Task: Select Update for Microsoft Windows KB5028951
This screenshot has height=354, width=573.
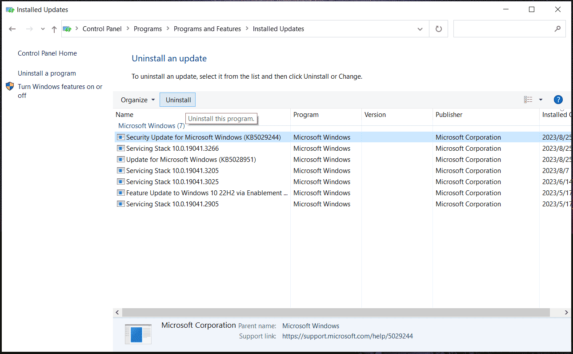Action: pos(342,160)
